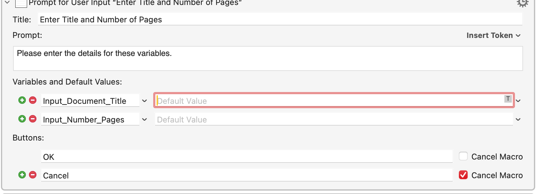This screenshot has height=194, width=538.
Task: Add a new button after Cancel
Action: point(22,175)
